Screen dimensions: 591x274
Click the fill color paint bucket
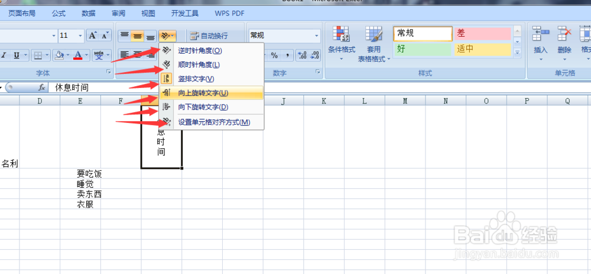coord(59,56)
